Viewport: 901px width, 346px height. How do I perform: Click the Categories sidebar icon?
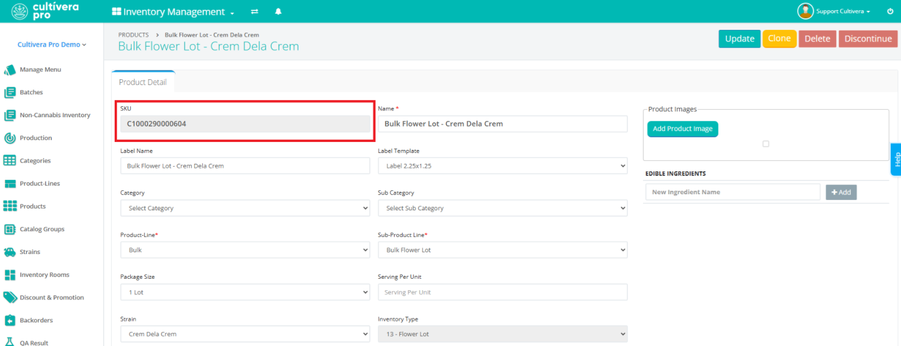coord(10,161)
